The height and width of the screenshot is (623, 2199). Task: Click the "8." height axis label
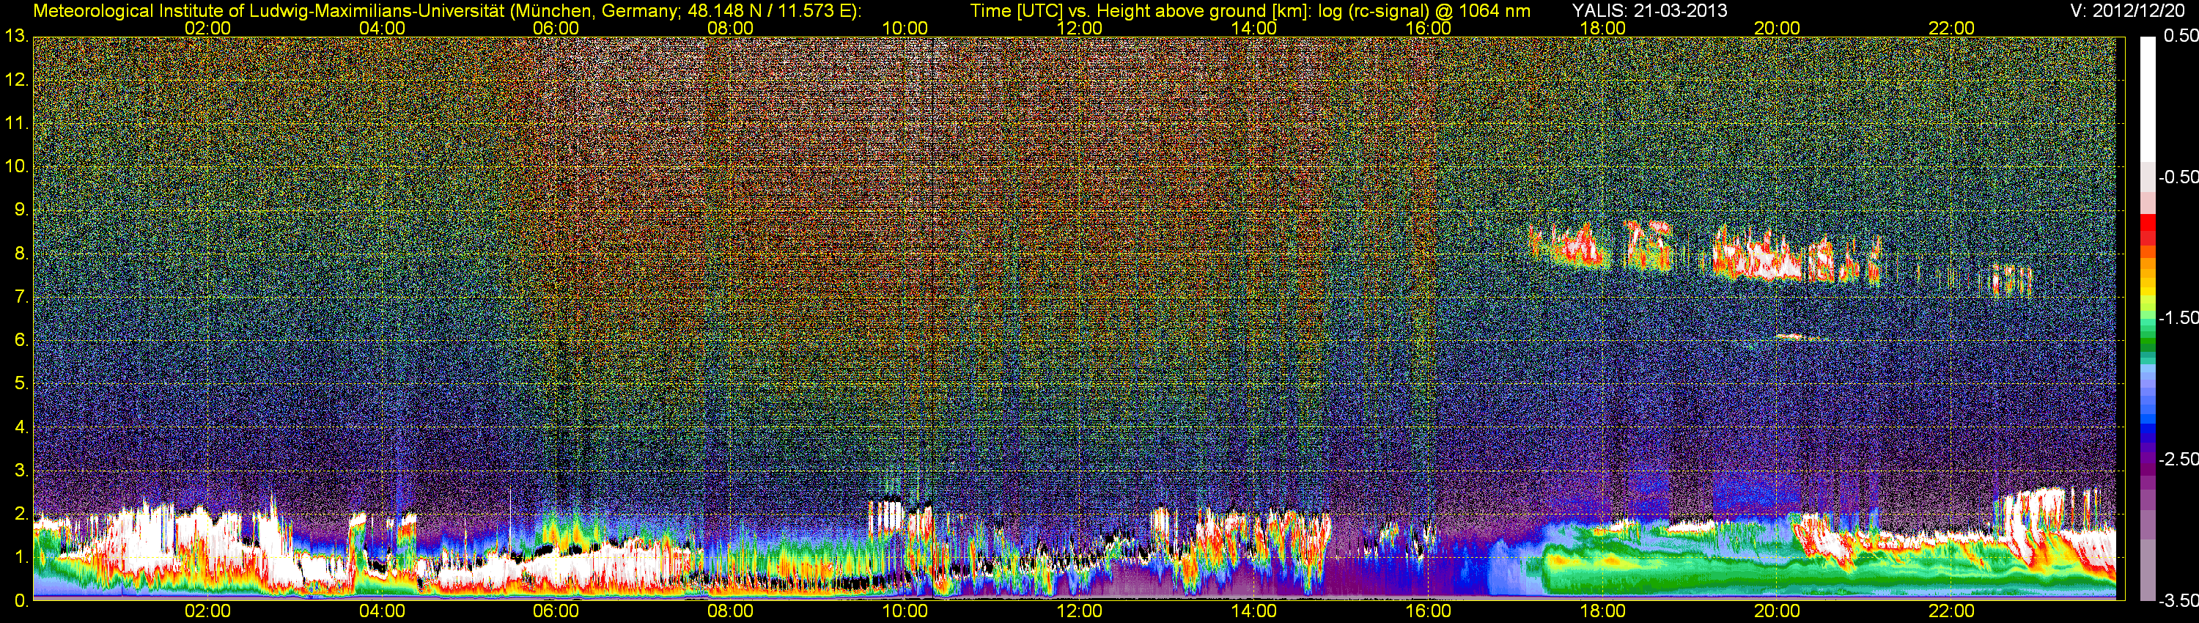tap(21, 254)
